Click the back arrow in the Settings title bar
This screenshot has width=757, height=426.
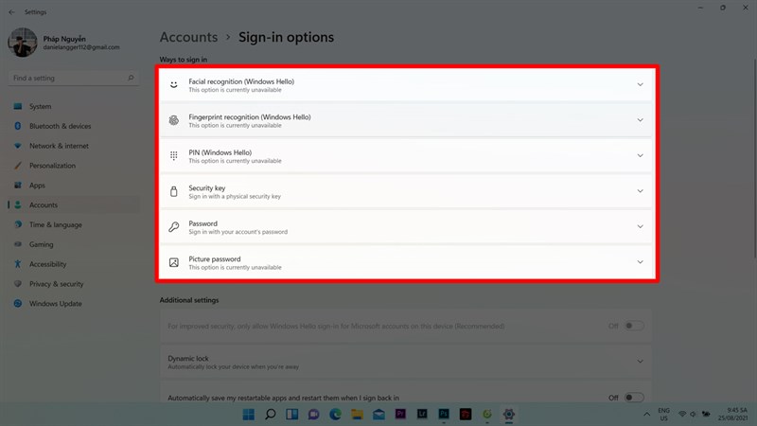coord(11,12)
